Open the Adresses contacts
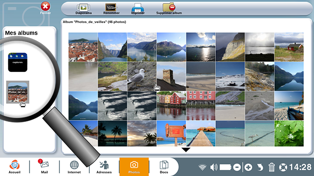 tap(104, 167)
